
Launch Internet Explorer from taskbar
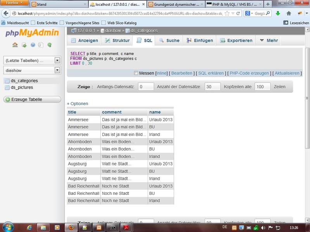[29, 228]
